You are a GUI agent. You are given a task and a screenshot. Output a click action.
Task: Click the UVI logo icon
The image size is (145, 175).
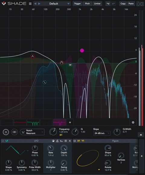[x=140, y=4]
